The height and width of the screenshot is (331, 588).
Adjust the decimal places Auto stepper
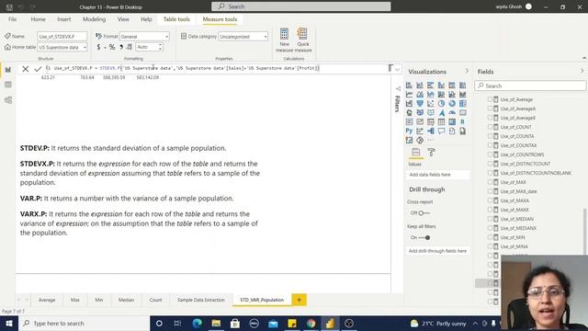[x=160, y=47]
